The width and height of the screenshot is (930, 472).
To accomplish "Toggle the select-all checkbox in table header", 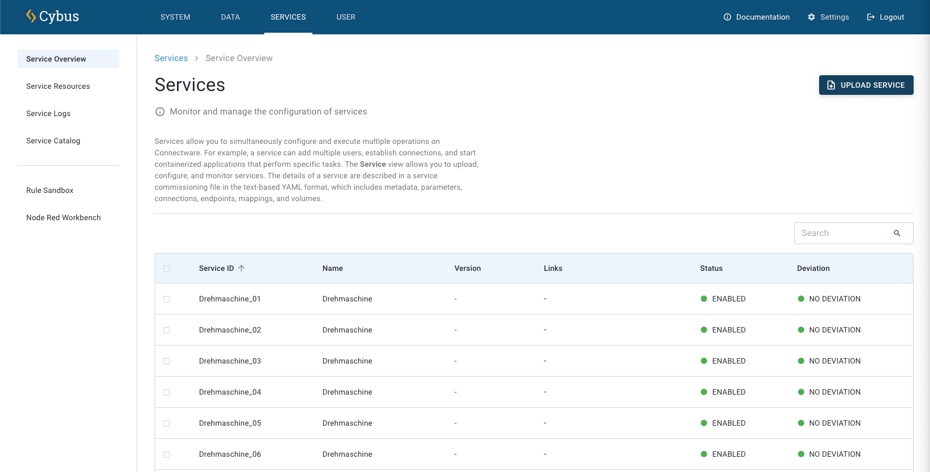I will (167, 269).
